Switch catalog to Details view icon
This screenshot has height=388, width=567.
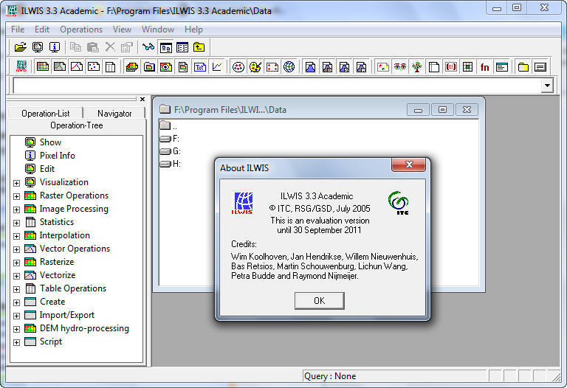pyautogui.click(x=182, y=47)
